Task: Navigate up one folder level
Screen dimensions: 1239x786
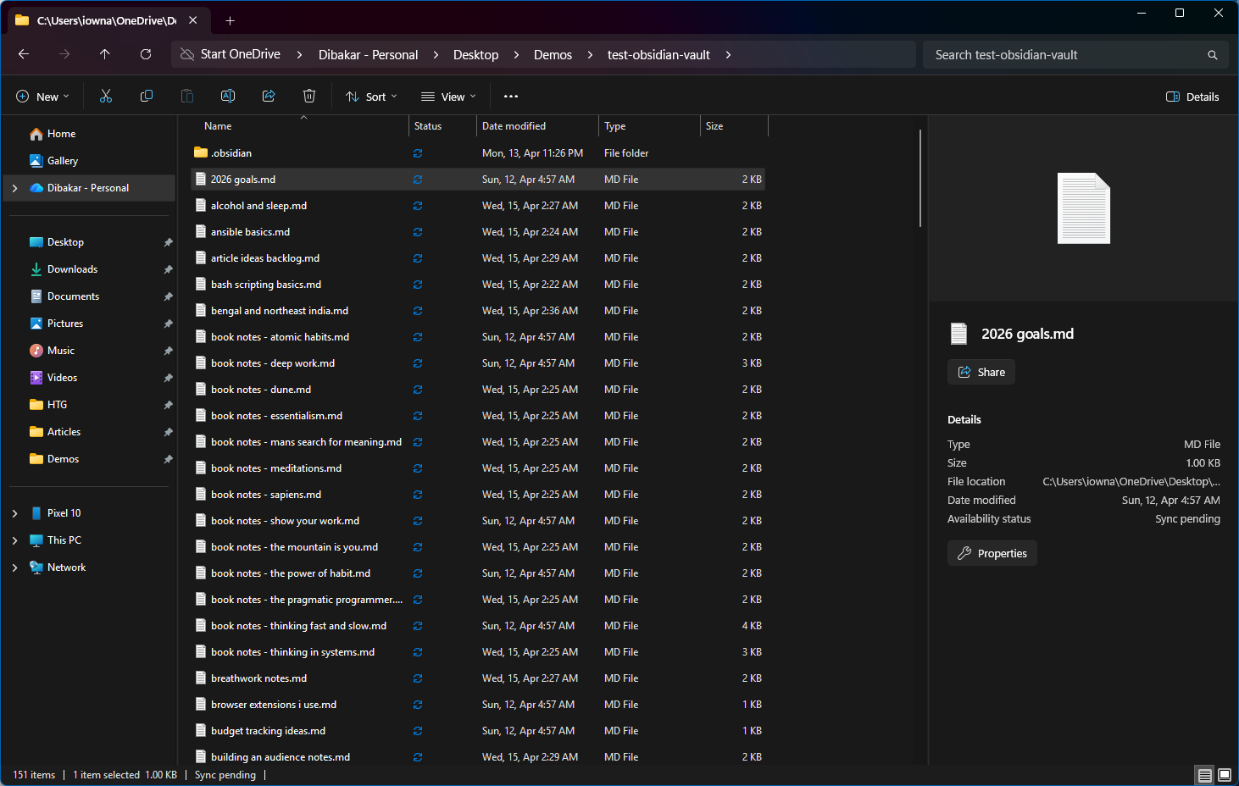Action: coord(105,54)
